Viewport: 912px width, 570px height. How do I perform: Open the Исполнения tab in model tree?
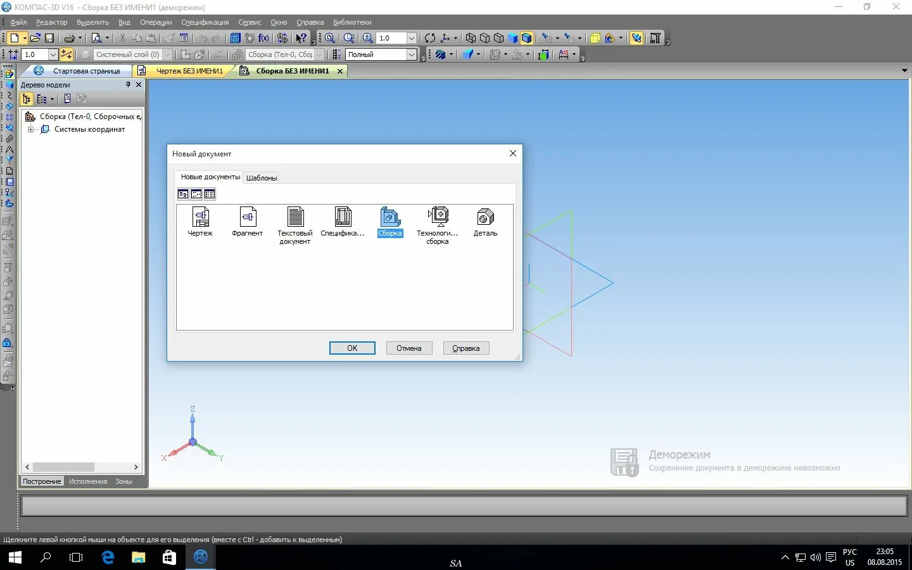point(88,481)
